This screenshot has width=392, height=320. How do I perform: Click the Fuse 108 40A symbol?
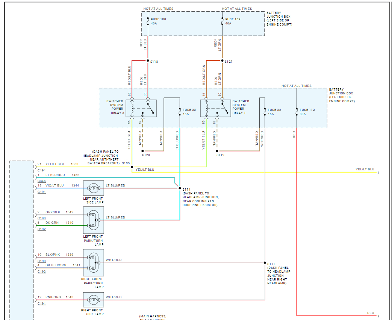click(x=148, y=21)
